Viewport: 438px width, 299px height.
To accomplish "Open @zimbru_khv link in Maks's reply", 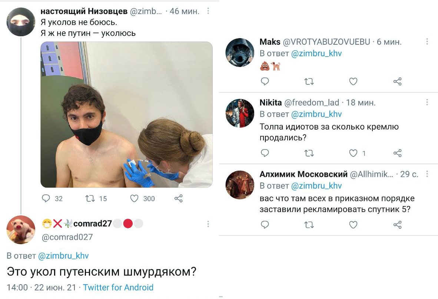I will pos(316,53).
